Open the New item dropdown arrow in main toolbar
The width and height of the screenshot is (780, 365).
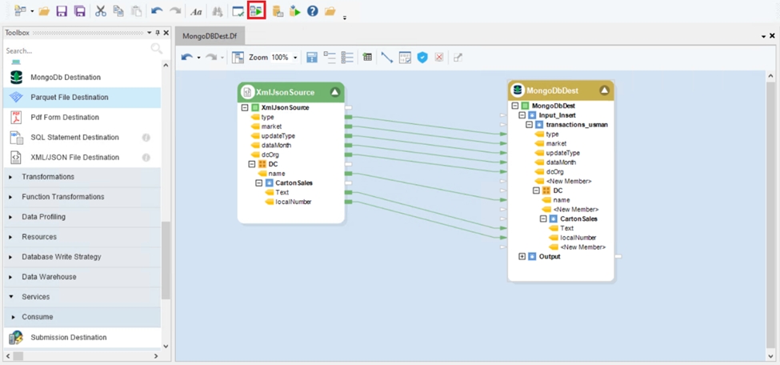[x=32, y=11]
